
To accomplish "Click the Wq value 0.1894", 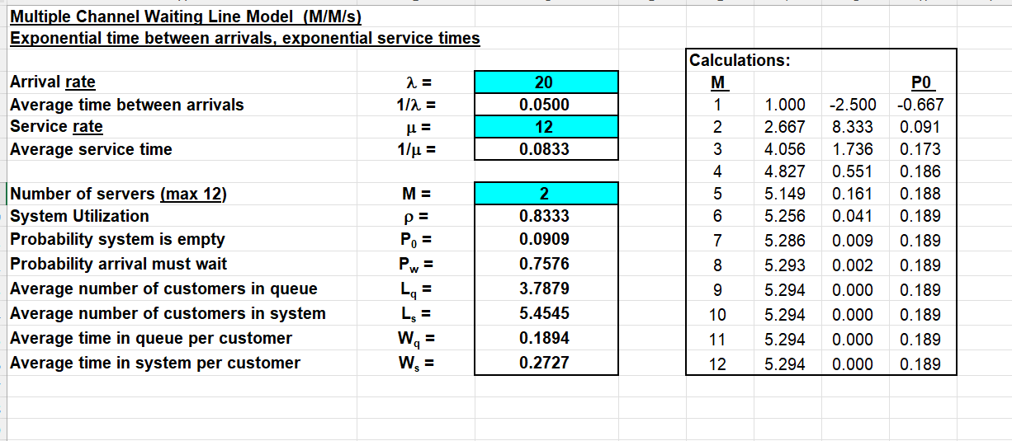I will [x=546, y=338].
